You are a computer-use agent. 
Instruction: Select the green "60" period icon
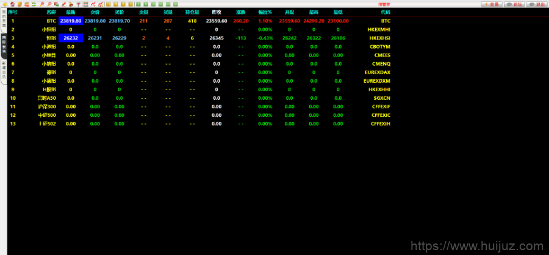coord(168,4)
